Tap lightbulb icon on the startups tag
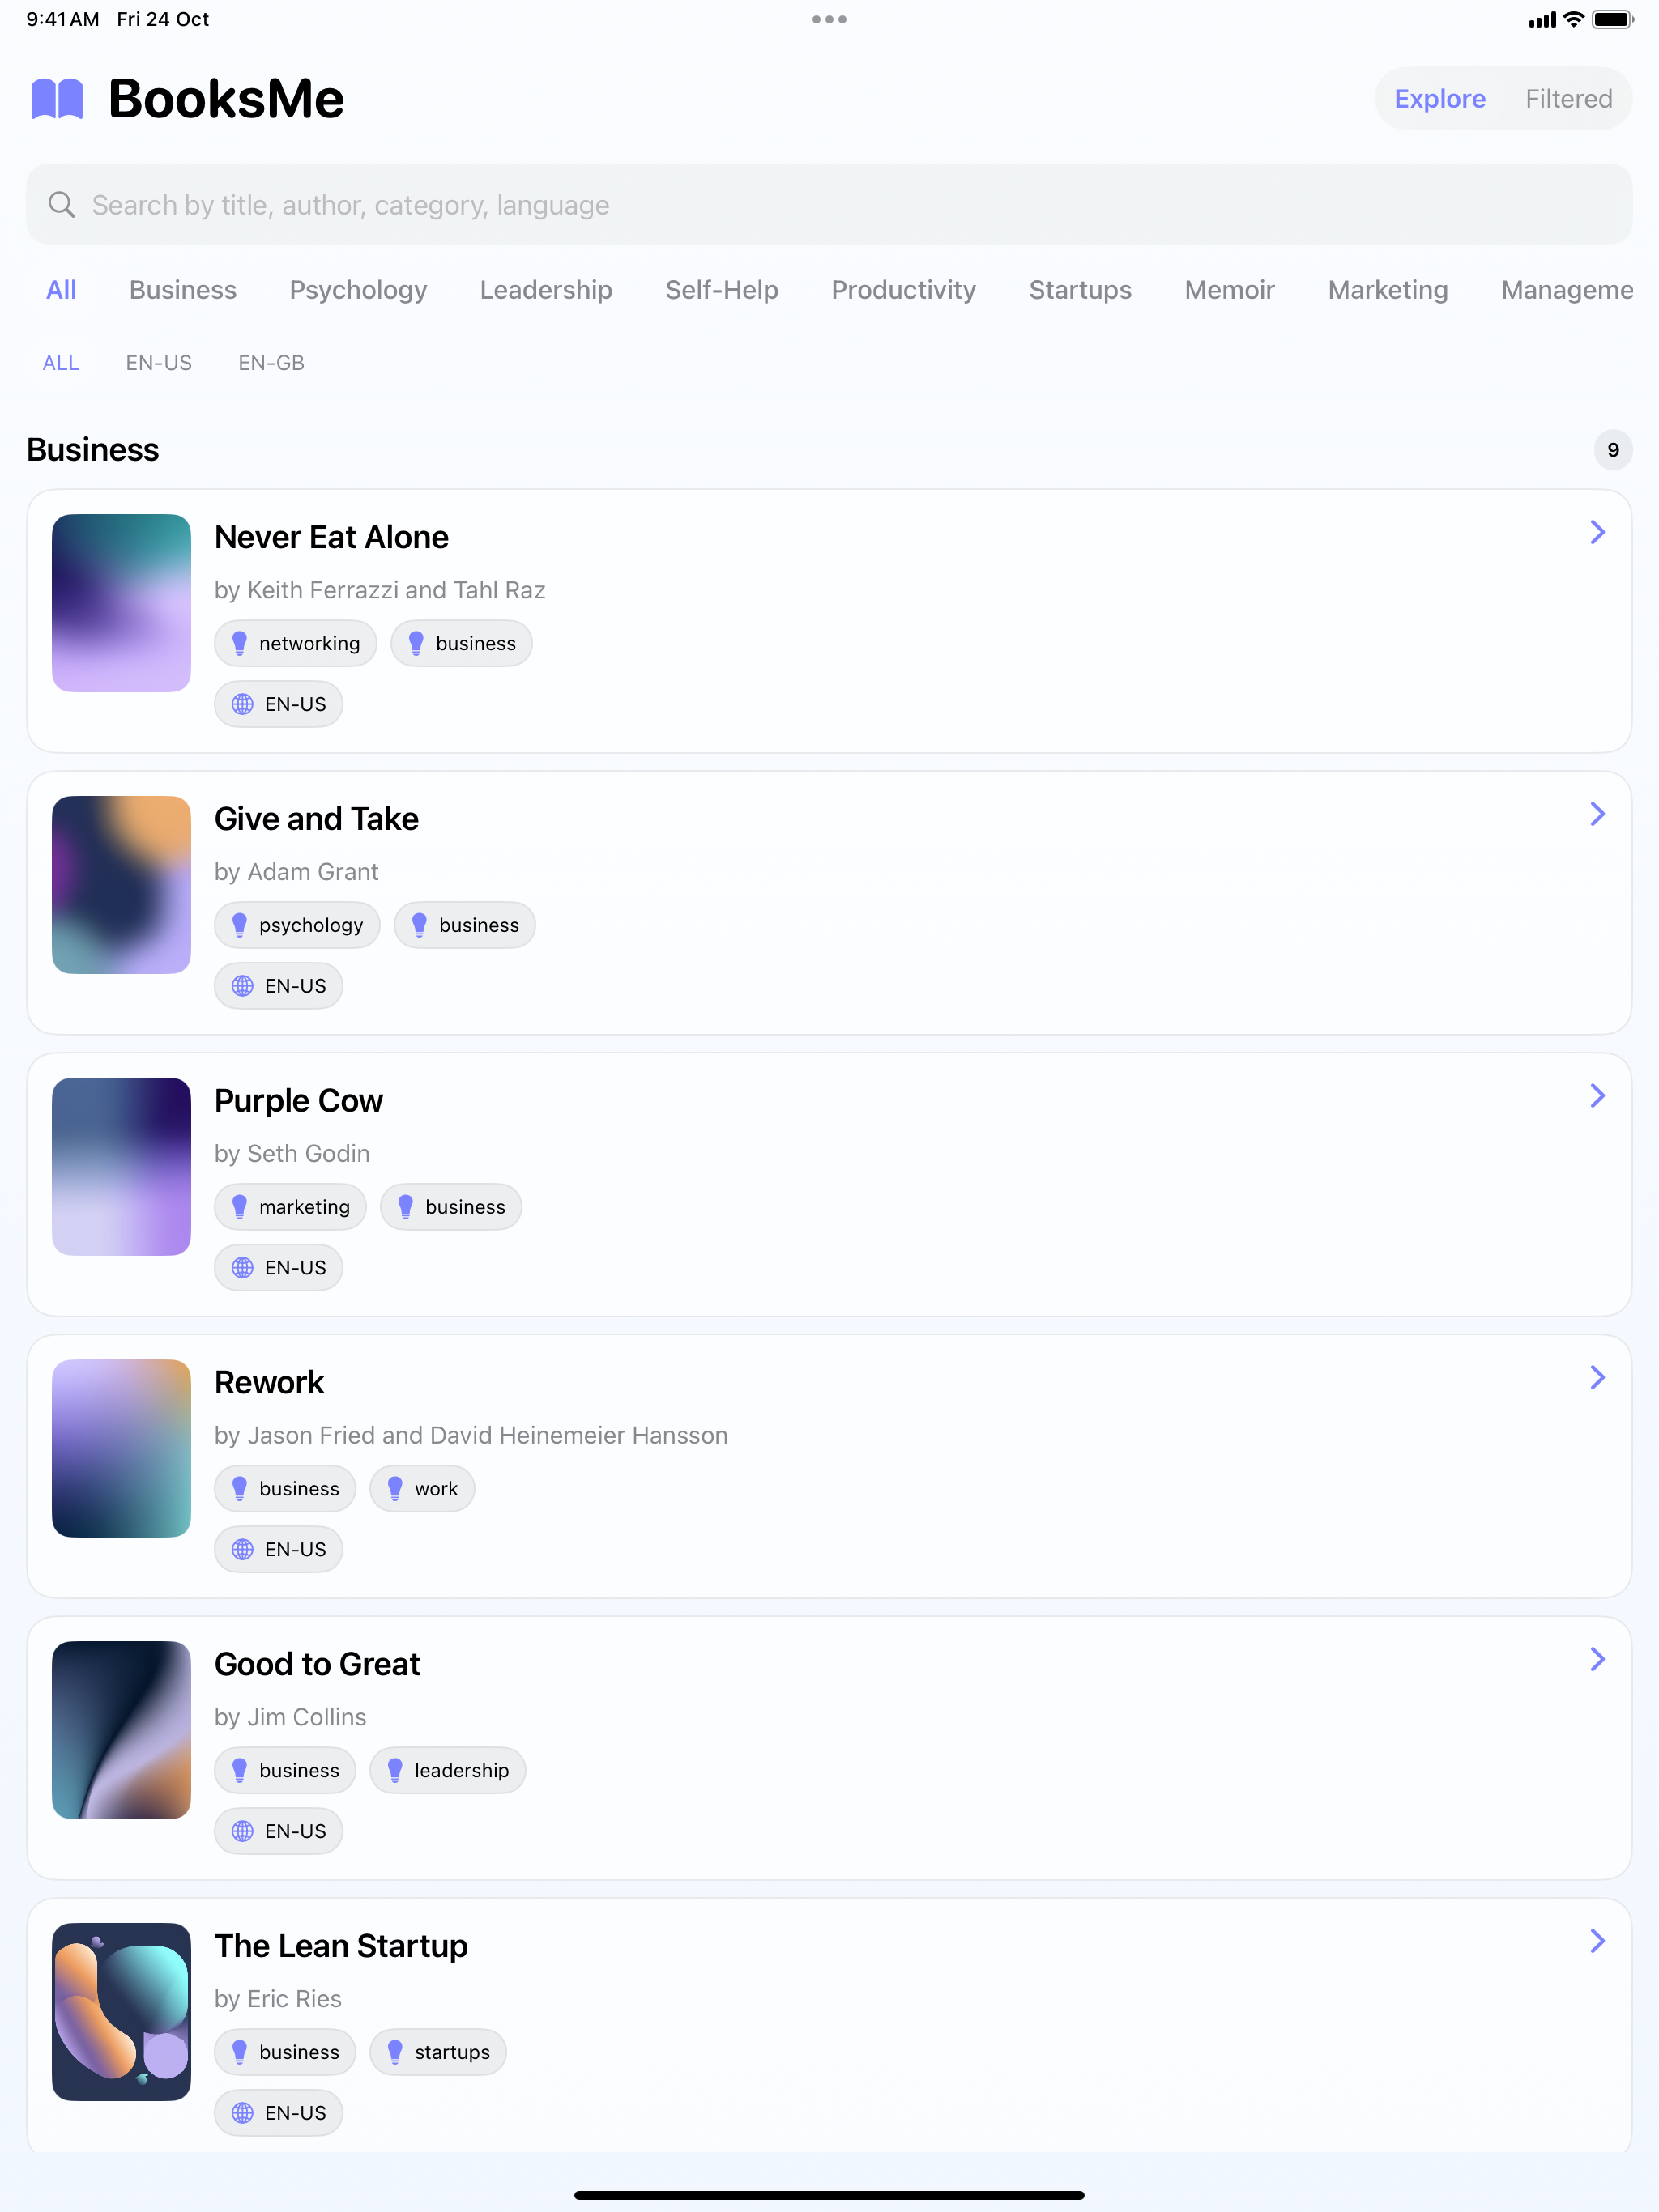Screen dimensions: 1659x2212 point(395,2052)
